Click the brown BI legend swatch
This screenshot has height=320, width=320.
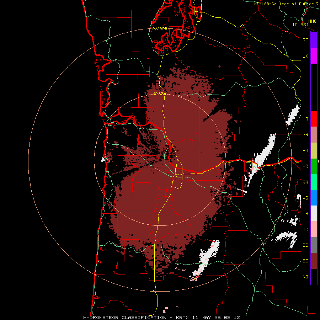pos(314,261)
